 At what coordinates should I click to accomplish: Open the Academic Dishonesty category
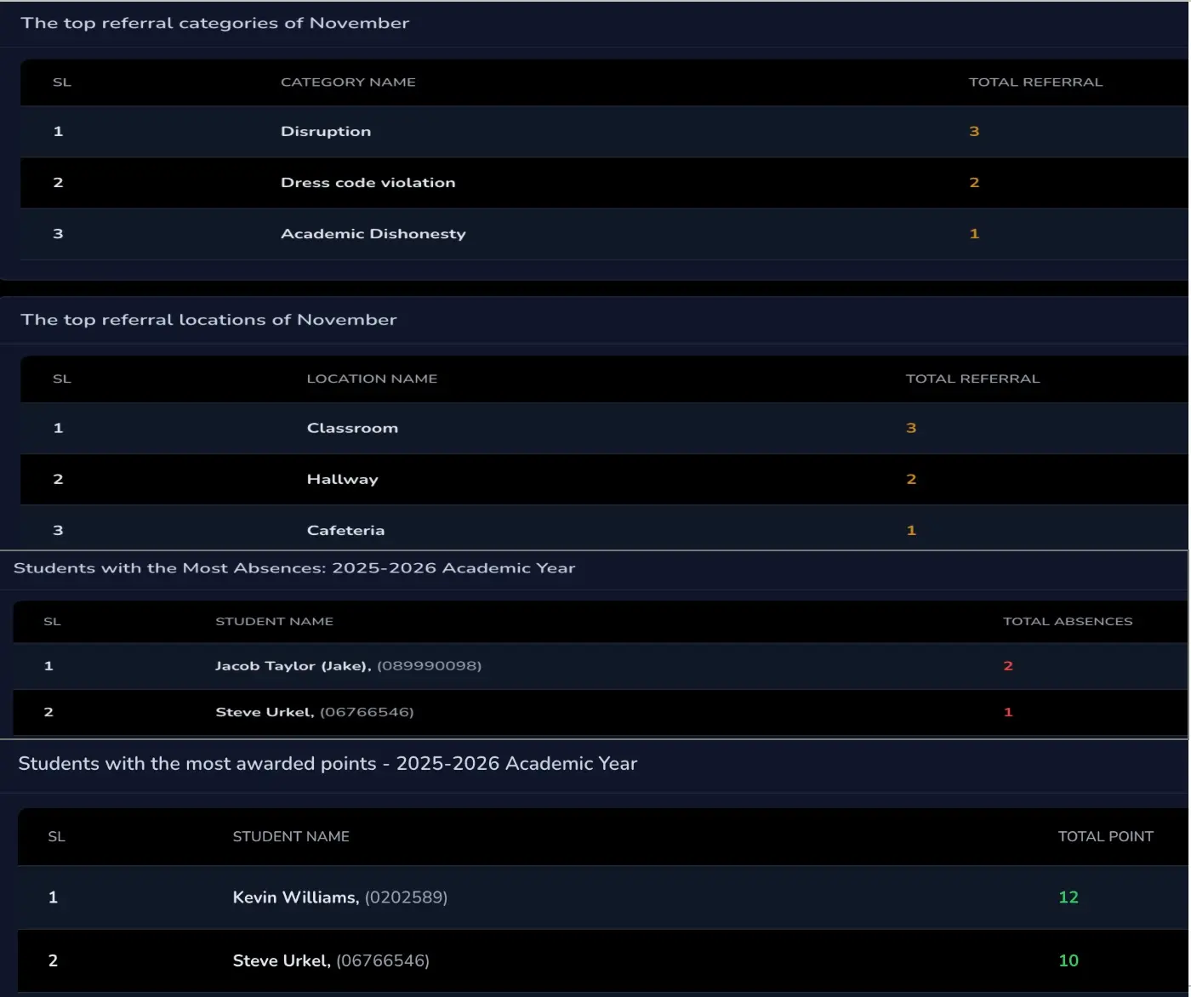coord(373,234)
